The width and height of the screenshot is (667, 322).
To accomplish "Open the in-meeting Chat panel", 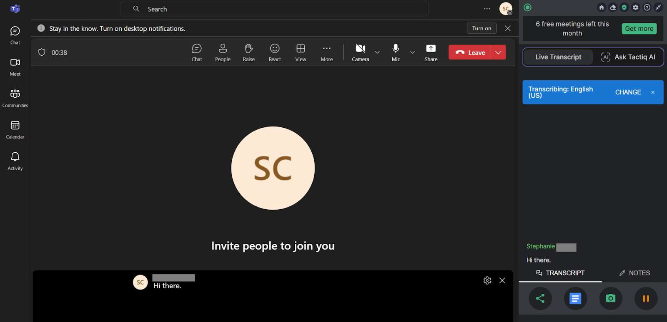I will (197, 52).
